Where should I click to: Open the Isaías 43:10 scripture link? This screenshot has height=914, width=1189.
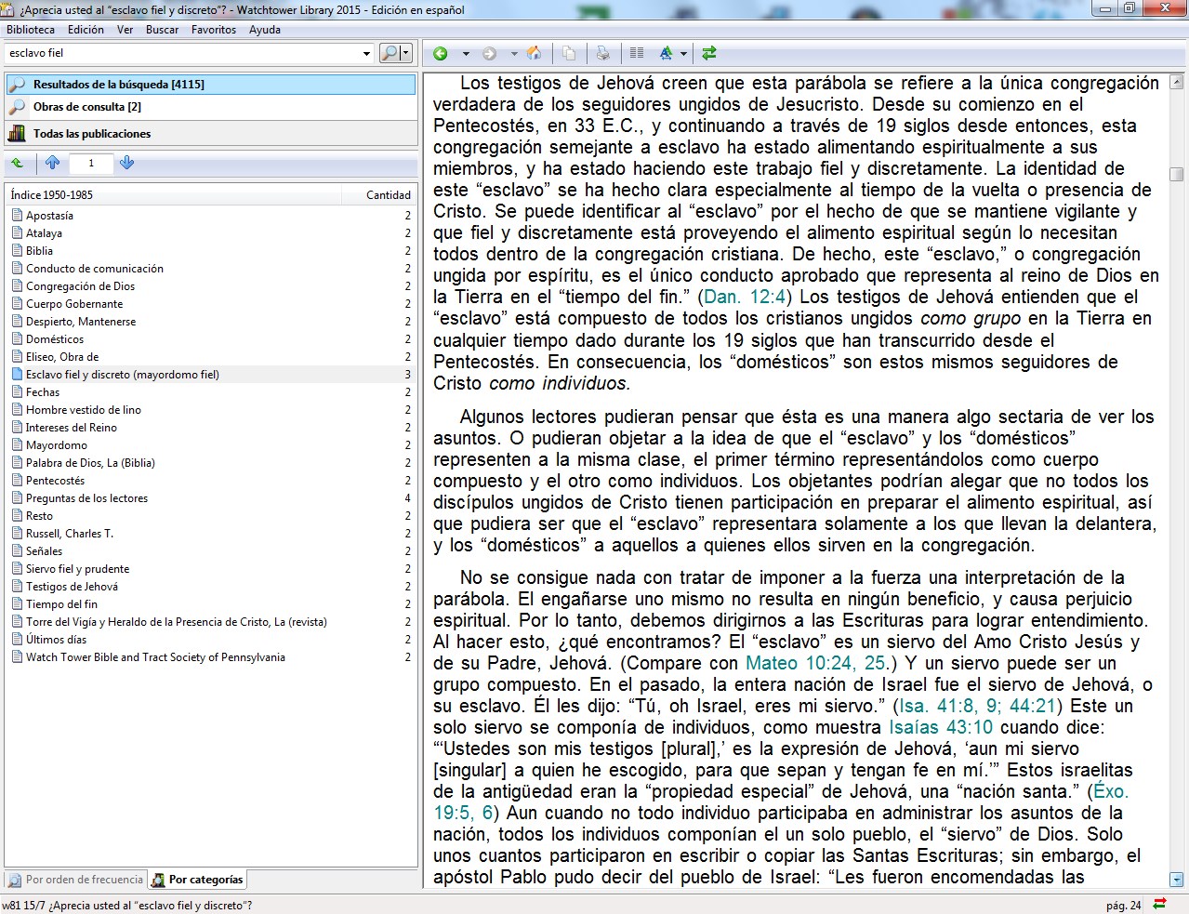[x=941, y=728]
